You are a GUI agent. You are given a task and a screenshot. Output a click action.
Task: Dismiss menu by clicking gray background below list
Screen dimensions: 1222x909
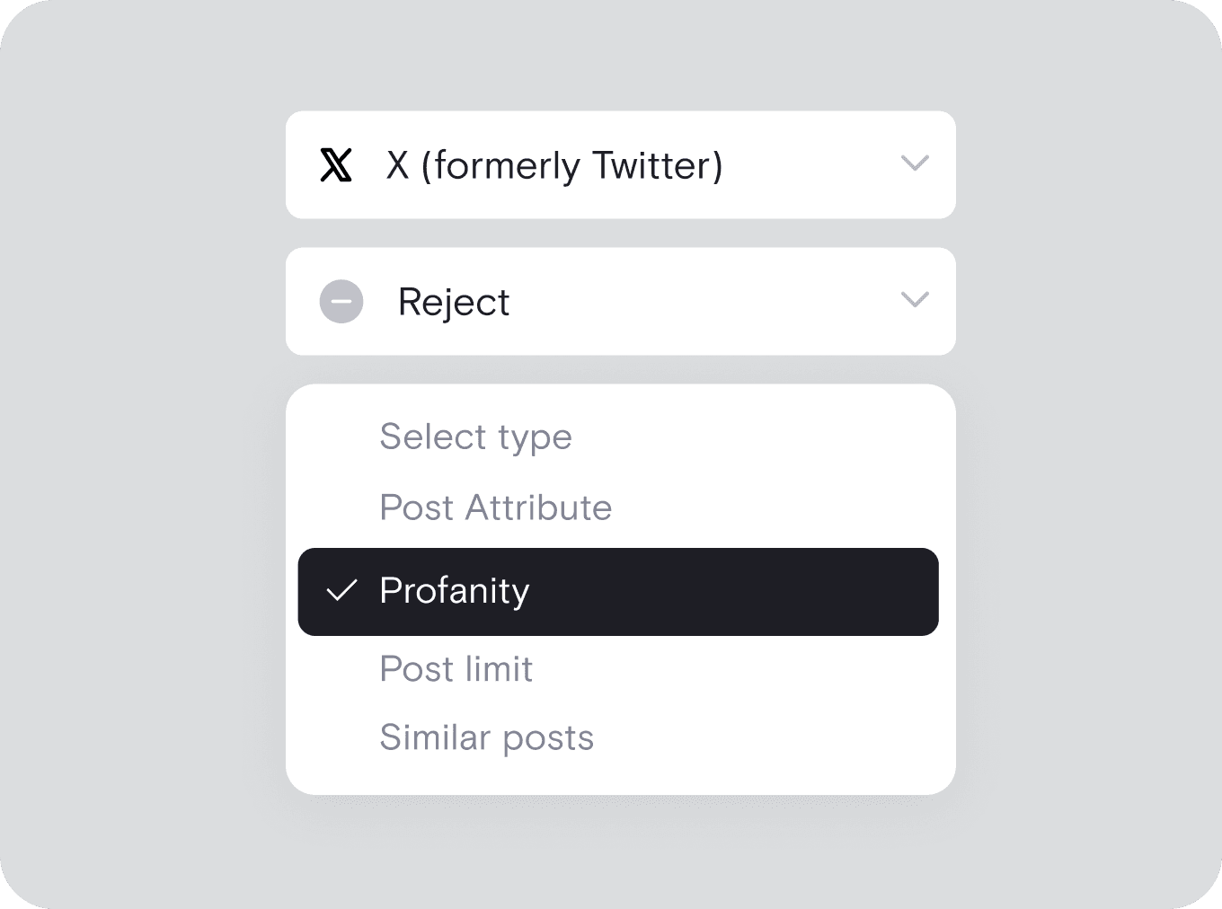[620, 853]
